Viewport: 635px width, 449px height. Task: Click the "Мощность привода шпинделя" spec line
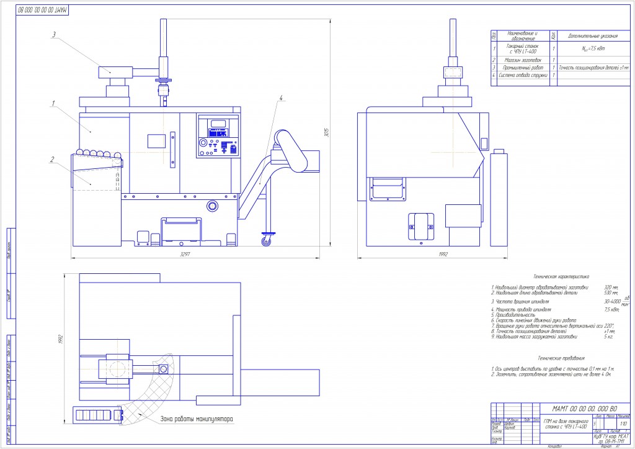pyautogui.click(x=521, y=310)
